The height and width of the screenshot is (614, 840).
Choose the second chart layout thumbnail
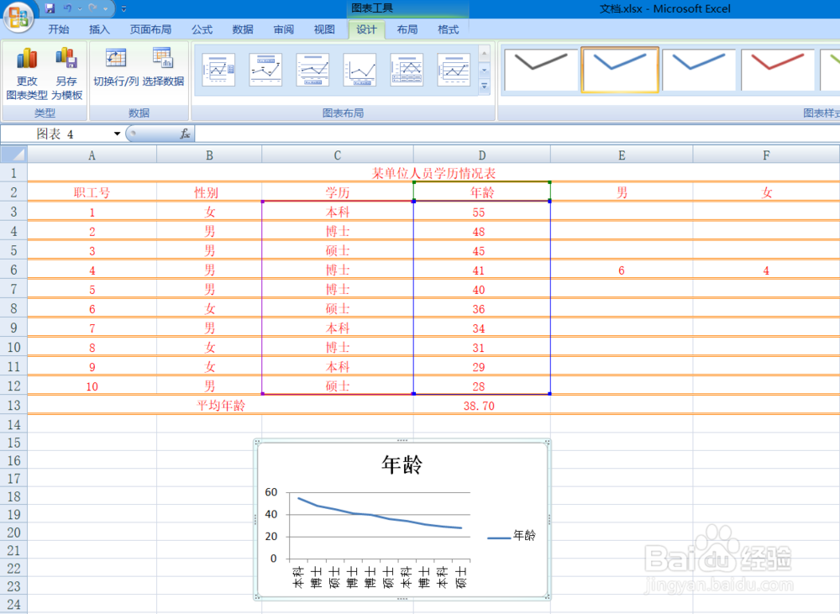point(265,70)
